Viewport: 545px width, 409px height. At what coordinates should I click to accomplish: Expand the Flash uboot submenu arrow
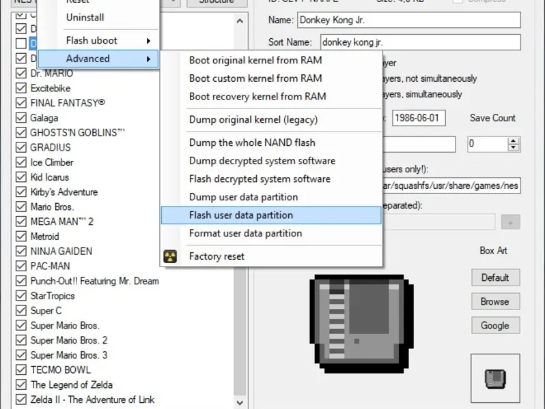tap(148, 41)
